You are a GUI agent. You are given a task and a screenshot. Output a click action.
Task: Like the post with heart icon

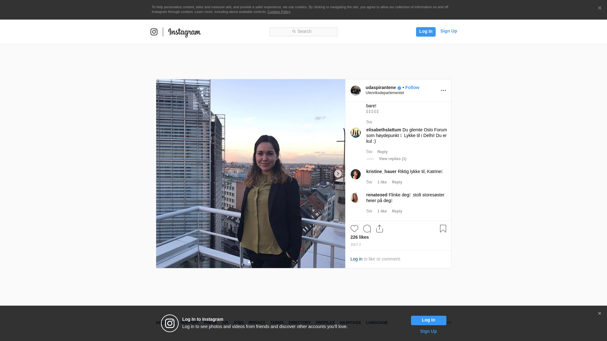point(354,229)
